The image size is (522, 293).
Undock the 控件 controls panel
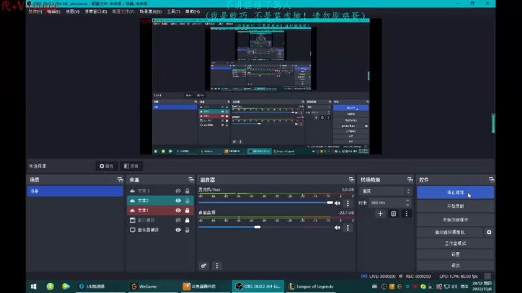click(491, 180)
